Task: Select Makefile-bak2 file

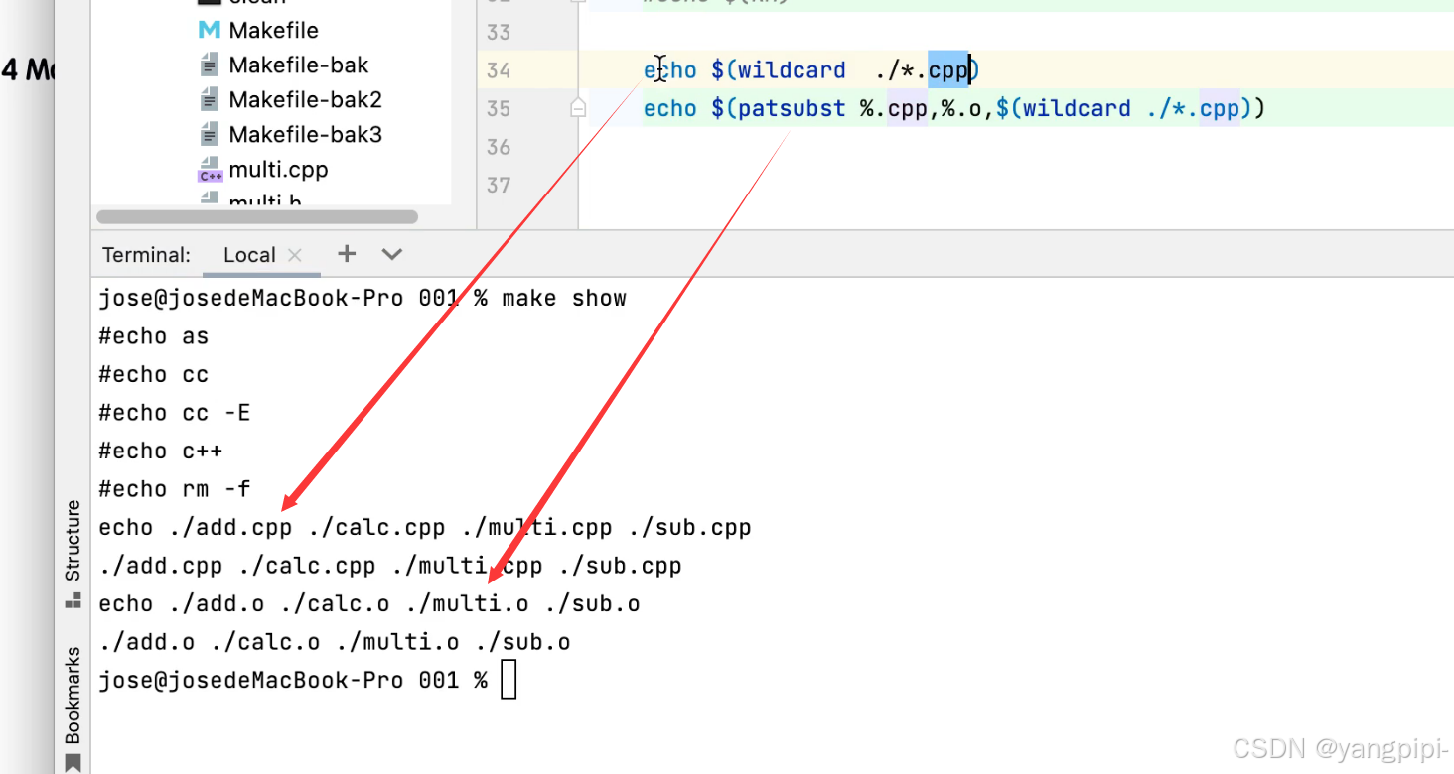Action: pyautogui.click(x=305, y=100)
